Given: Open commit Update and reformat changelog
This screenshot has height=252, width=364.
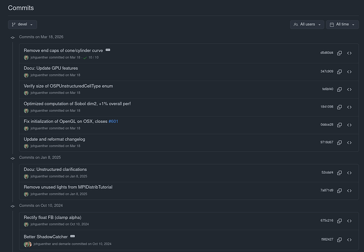Looking at the screenshot, I should 54,139.
